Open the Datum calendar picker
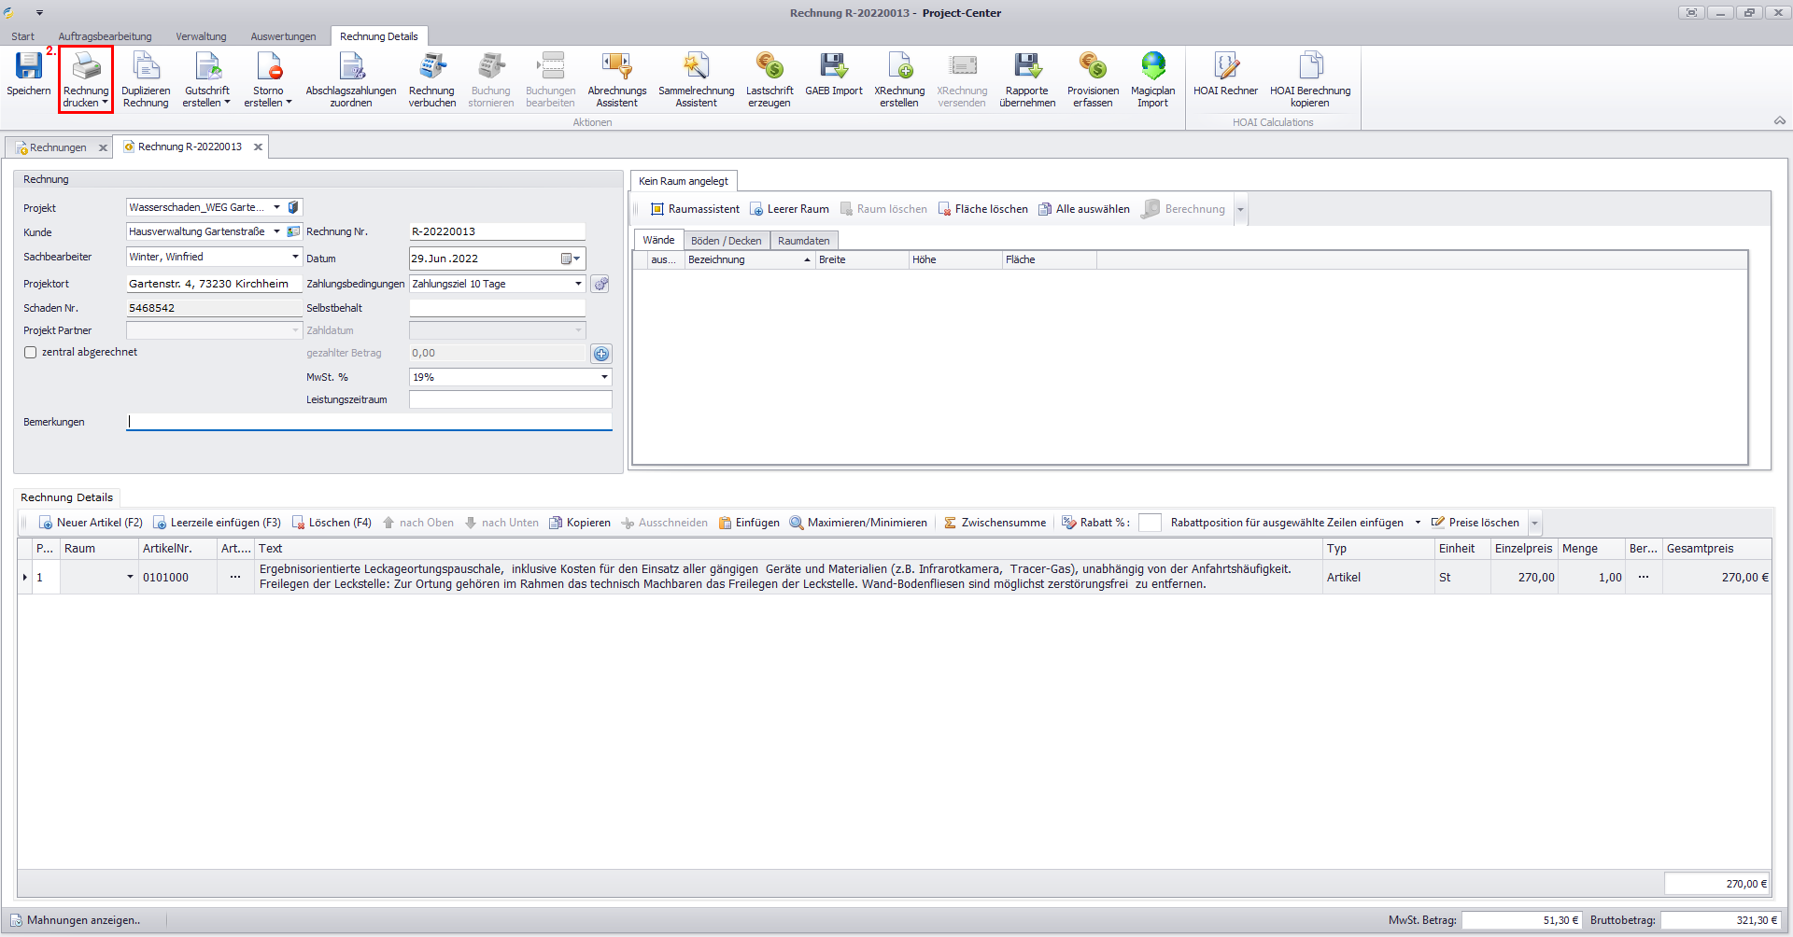The width and height of the screenshot is (1793, 937). [x=570, y=259]
